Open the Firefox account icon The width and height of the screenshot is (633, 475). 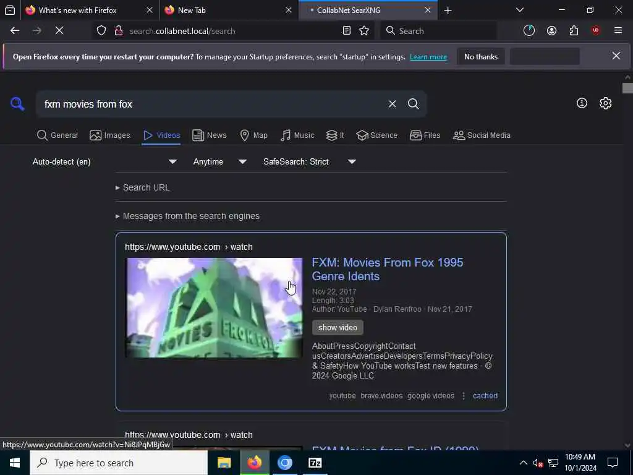point(551,31)
